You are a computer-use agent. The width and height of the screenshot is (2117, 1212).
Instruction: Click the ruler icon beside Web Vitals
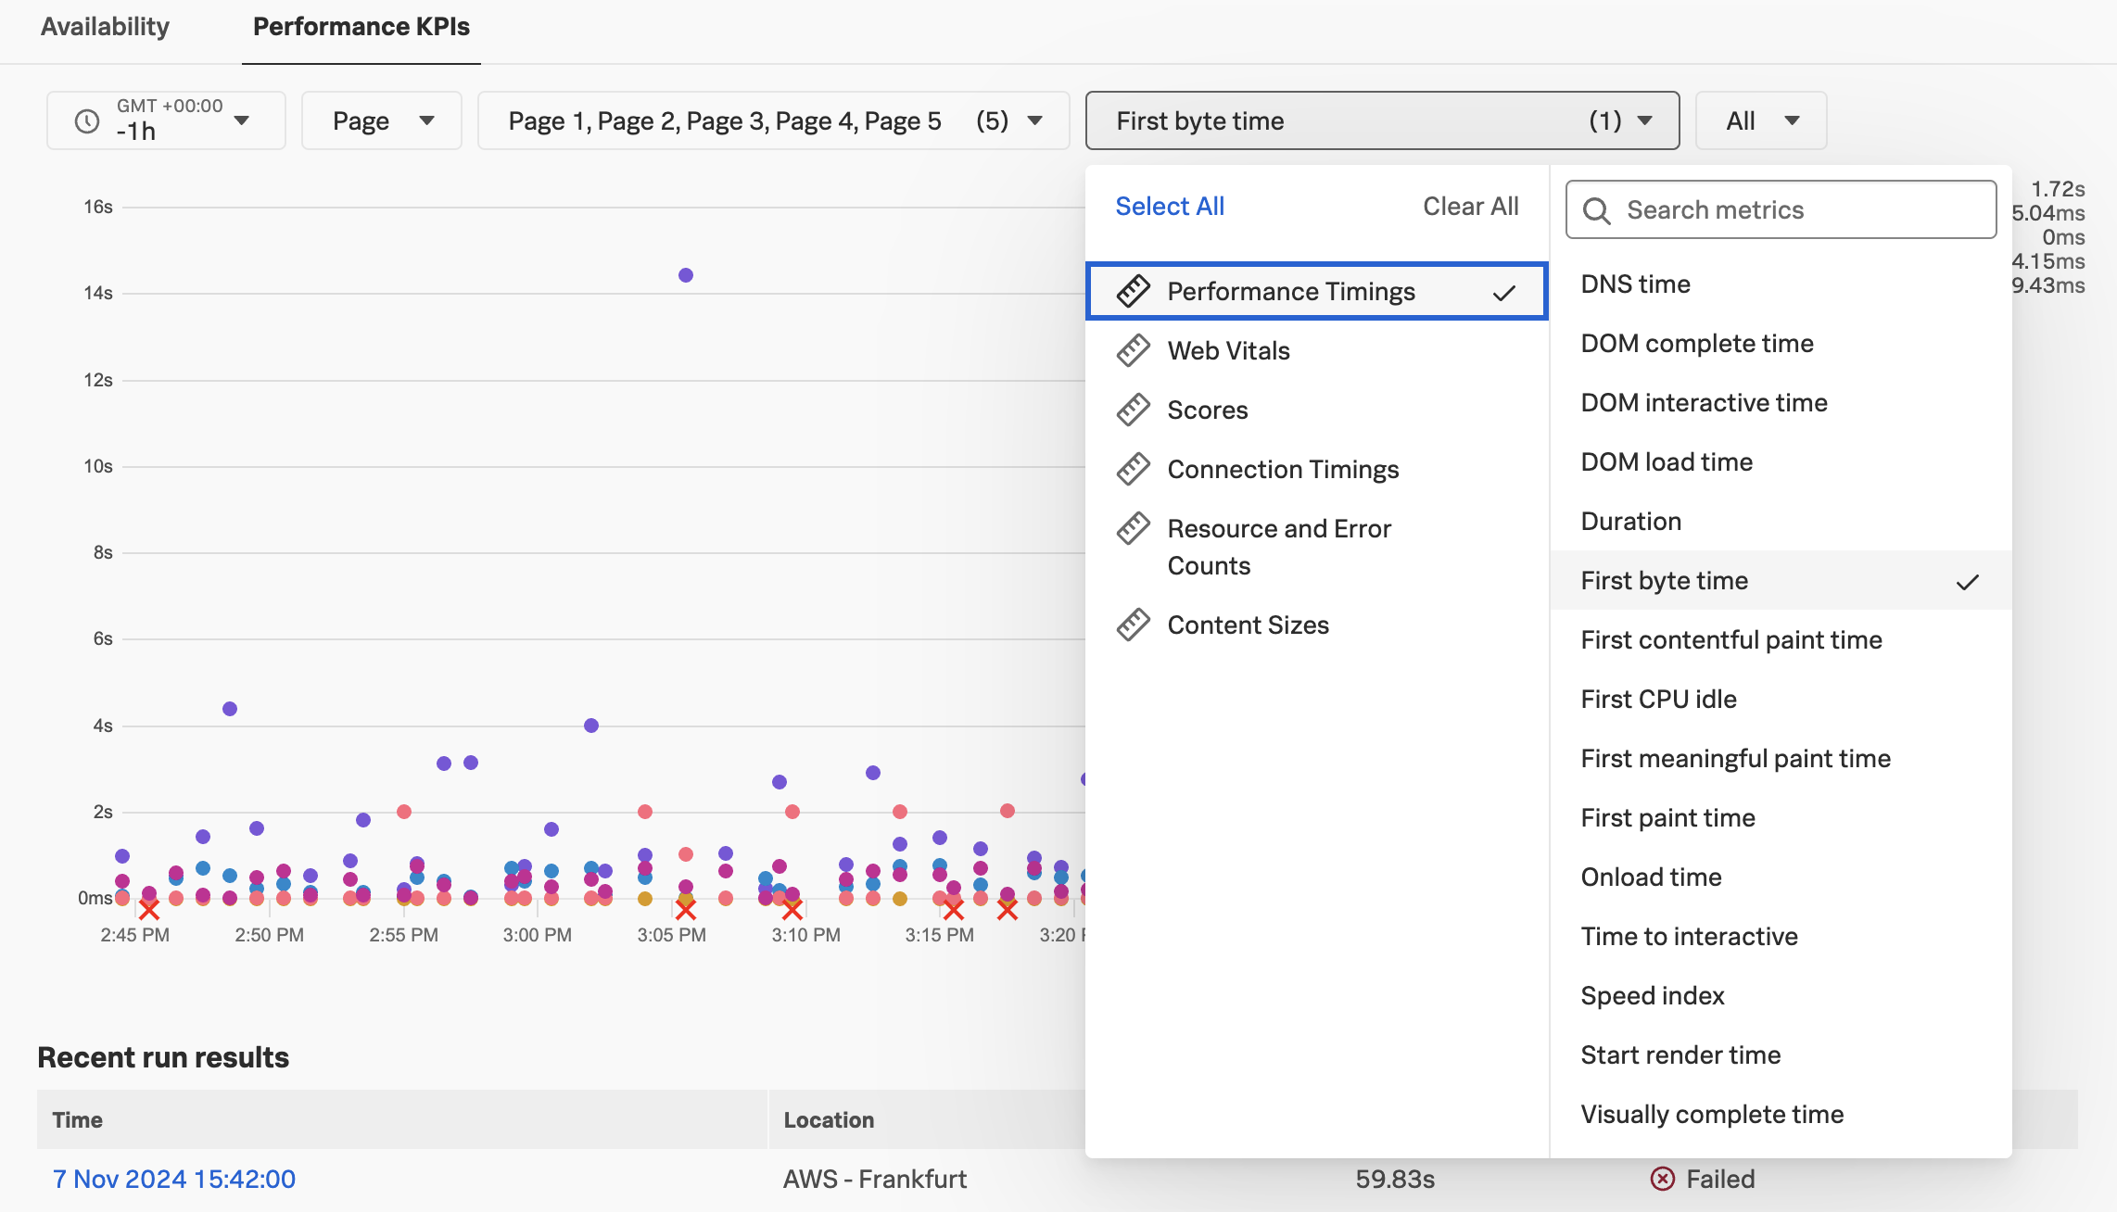click(x=1133, y=351)
